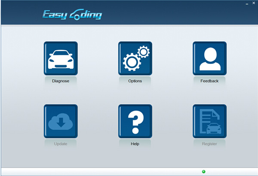Click the dark blue header bar
Image resolution: width=258 pixels, height=176 pixels.
tap(172, 15)
